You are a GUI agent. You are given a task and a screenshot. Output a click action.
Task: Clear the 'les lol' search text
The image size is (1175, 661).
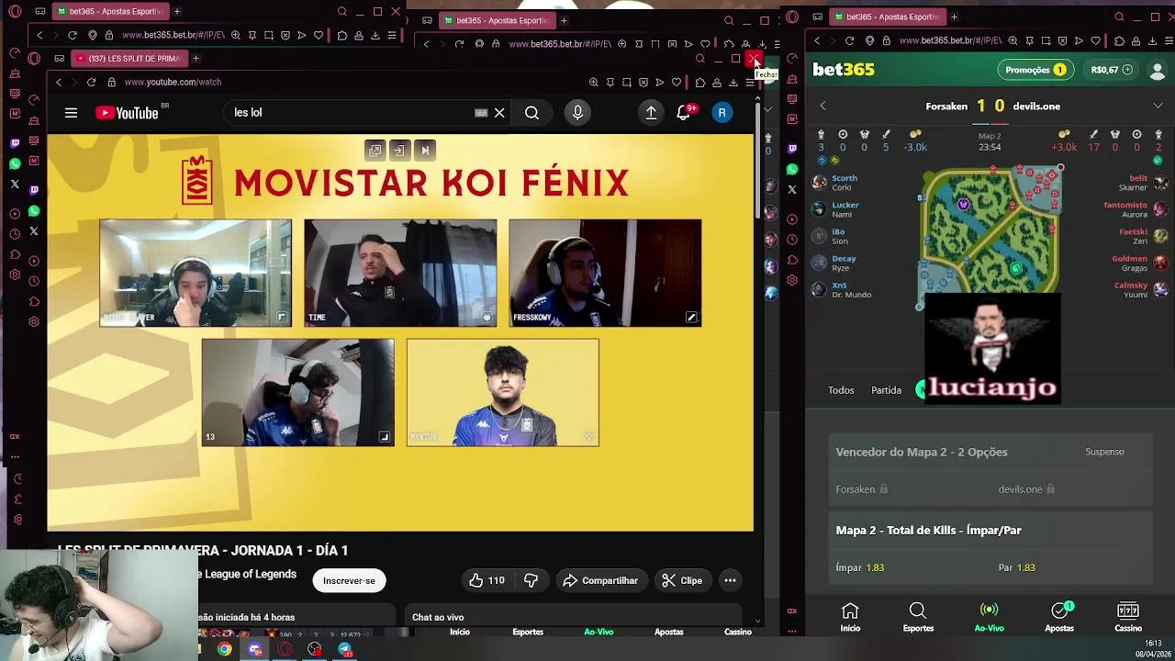tap(499, 113)
